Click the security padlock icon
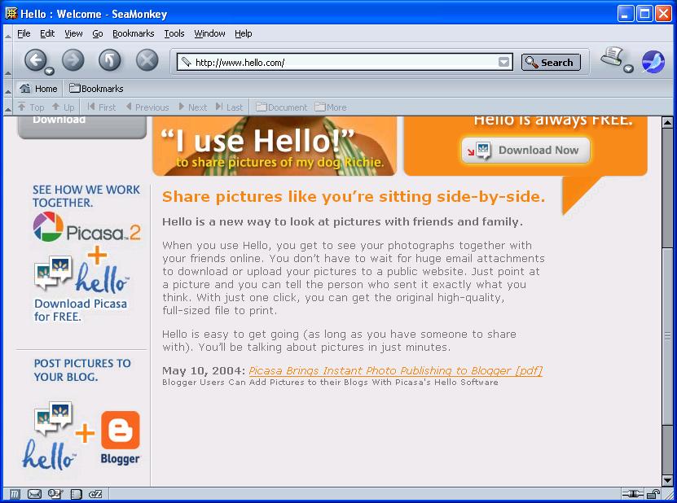This screenshot has width=677, height=503. pyautogui.click(x=653, y=494)
